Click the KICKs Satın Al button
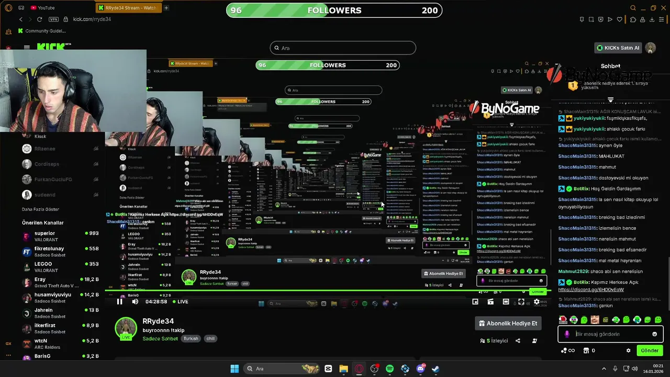This screenshot has width=670, height=377. point(619,48)
